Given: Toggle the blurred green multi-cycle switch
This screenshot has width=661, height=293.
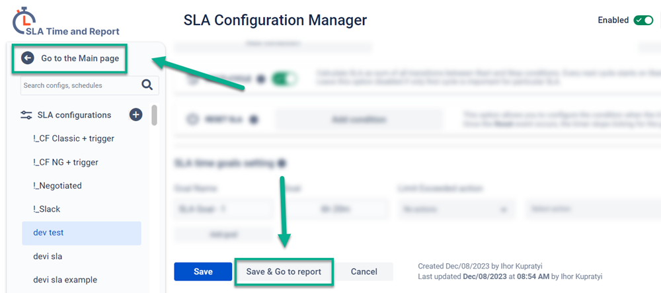Looking at the screenshot, I should (x=284, y=79).
